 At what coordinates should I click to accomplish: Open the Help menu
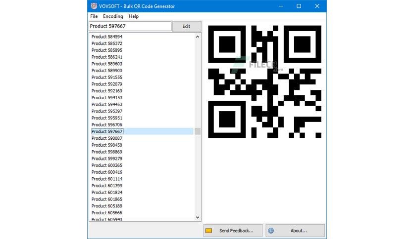(134, 16)
